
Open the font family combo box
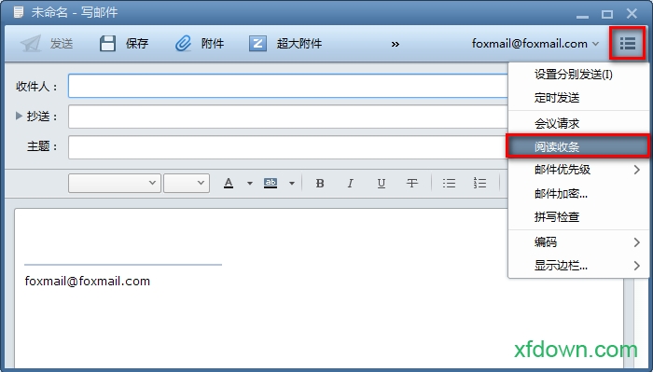point(115,183)
